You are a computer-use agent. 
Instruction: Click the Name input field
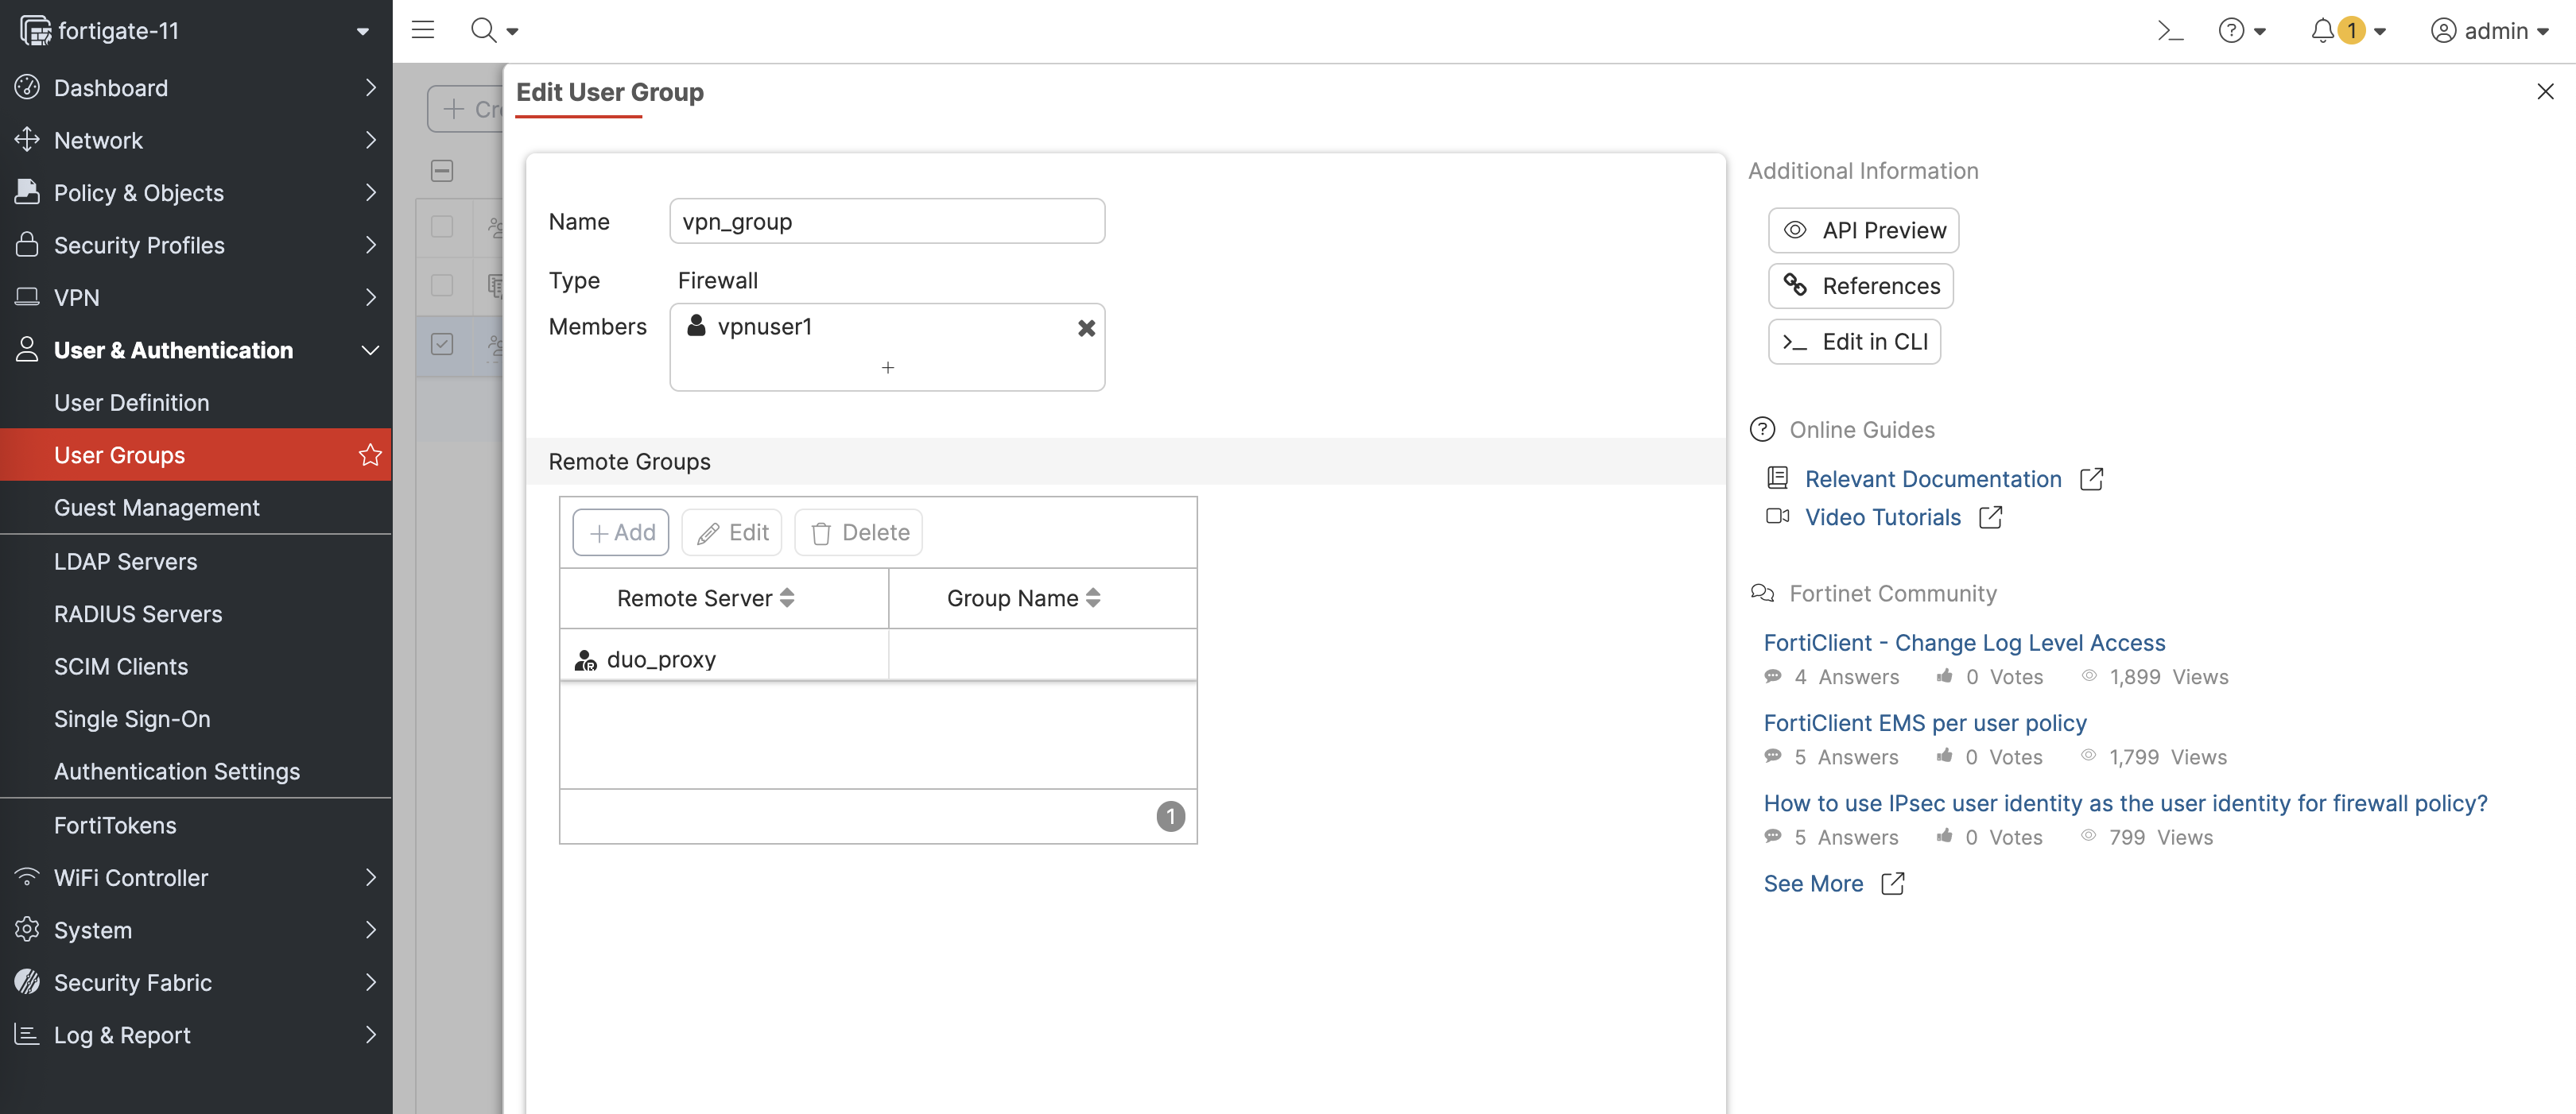coord(886,222)
